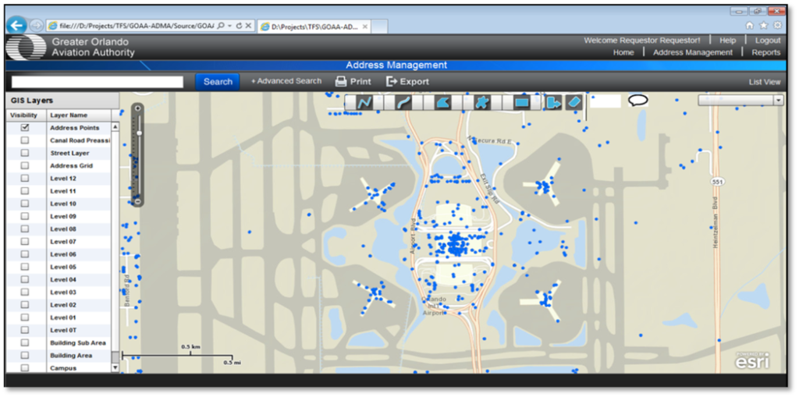This screenshot has height=397, width=799.
Task: Open the Reports menu
Action: click(765, 52)
